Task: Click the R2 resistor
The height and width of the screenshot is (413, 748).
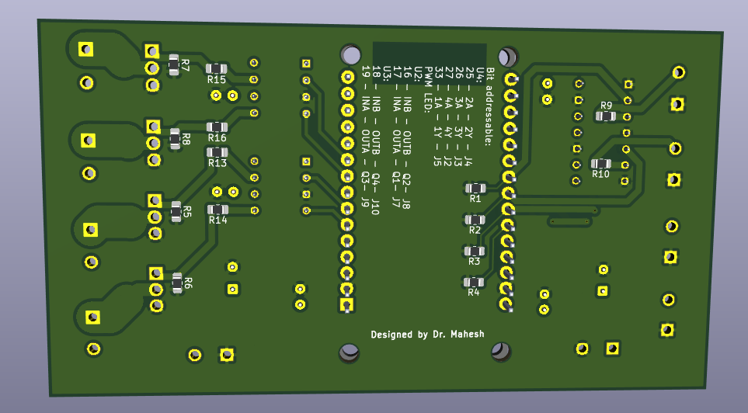Action: 475,220
